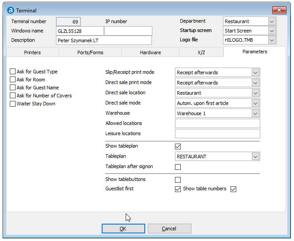This screenshot has width=294, height=241.
Task: Check the Ask for Room option
Action: point(12,80)
